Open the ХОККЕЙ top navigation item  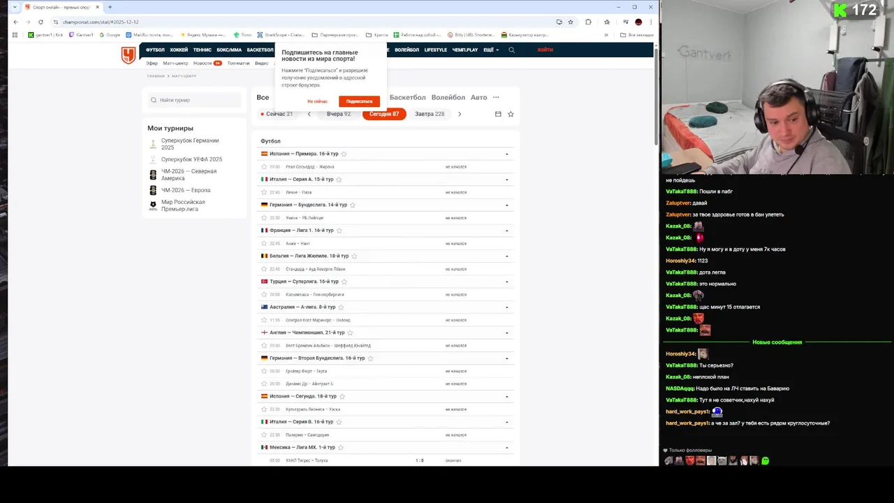[x=179, y=50]
